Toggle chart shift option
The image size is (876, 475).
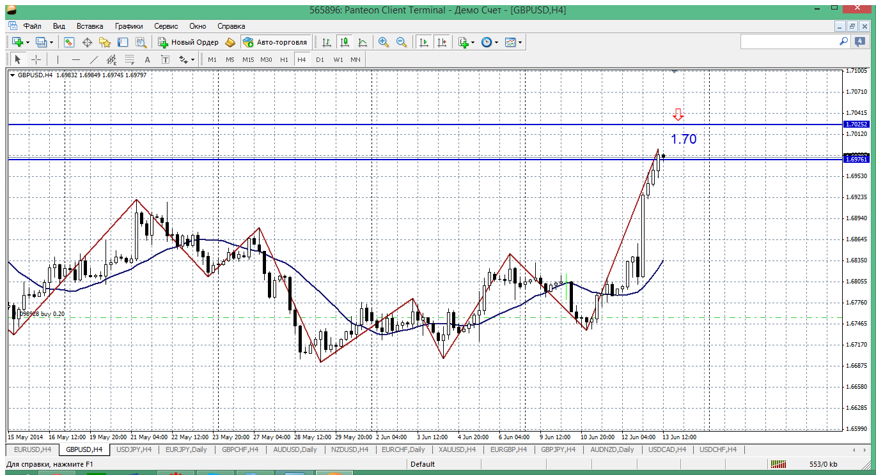click(441, 42)
